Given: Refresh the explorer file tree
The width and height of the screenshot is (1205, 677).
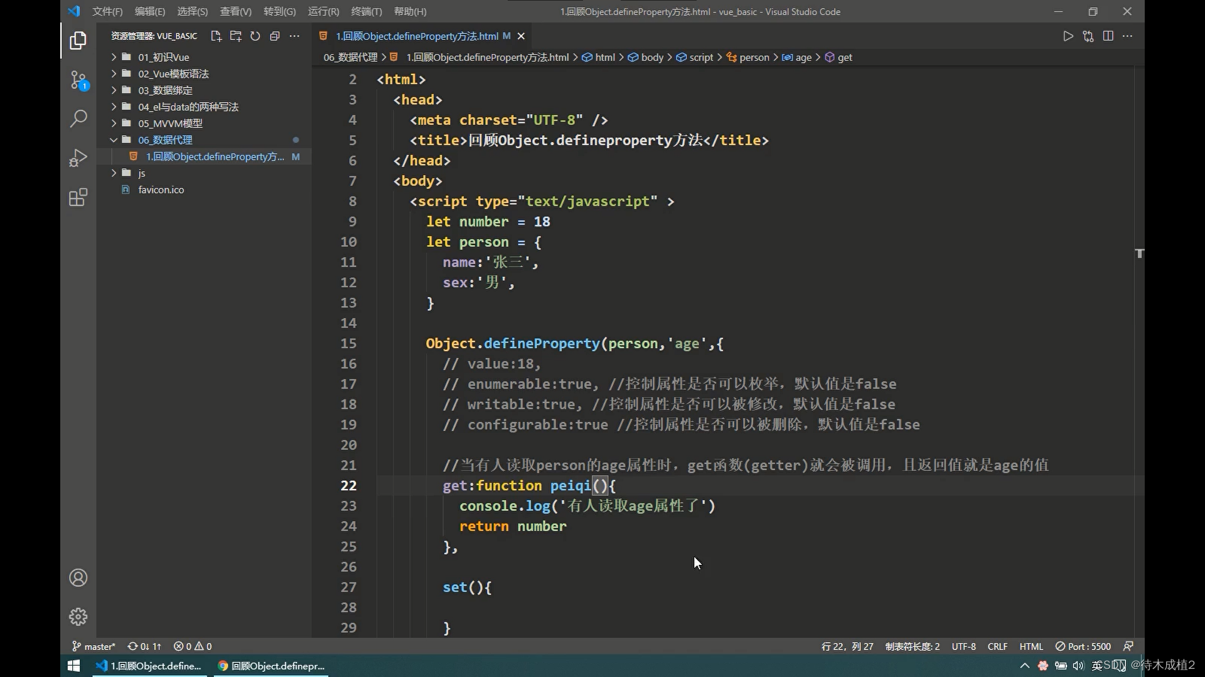Looking at the screenshot, I should pos(255,36).
